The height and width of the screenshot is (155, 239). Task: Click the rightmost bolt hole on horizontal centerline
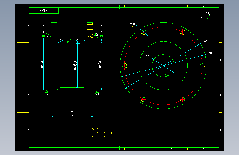click(202, 66)
